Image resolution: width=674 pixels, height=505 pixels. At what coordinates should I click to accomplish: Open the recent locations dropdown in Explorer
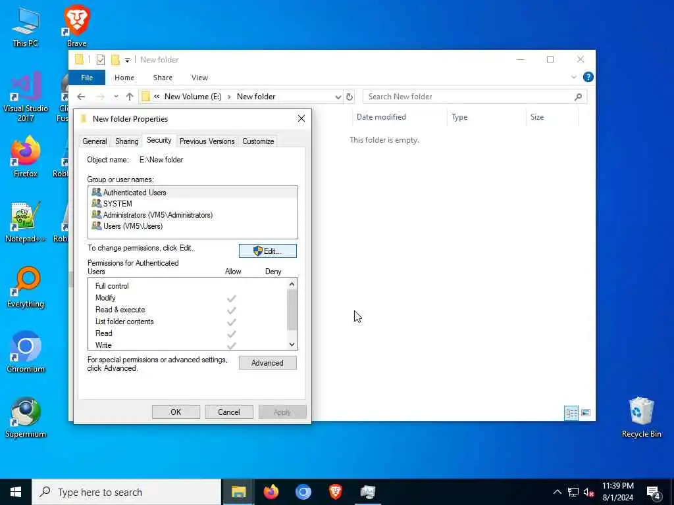(x=116, y=97)
